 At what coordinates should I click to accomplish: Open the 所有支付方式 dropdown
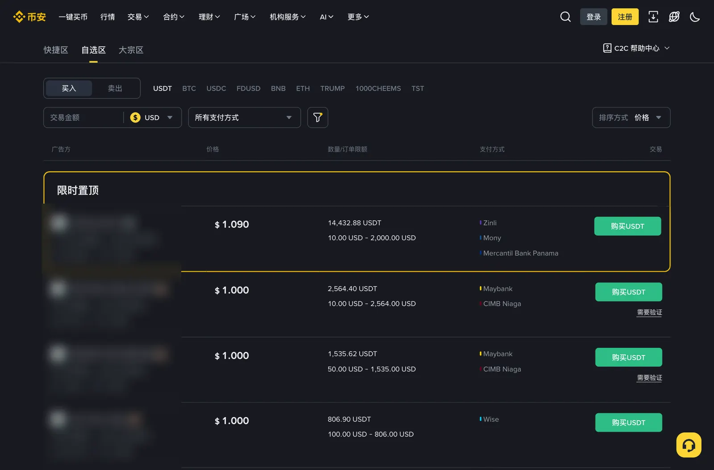[245, 118]
